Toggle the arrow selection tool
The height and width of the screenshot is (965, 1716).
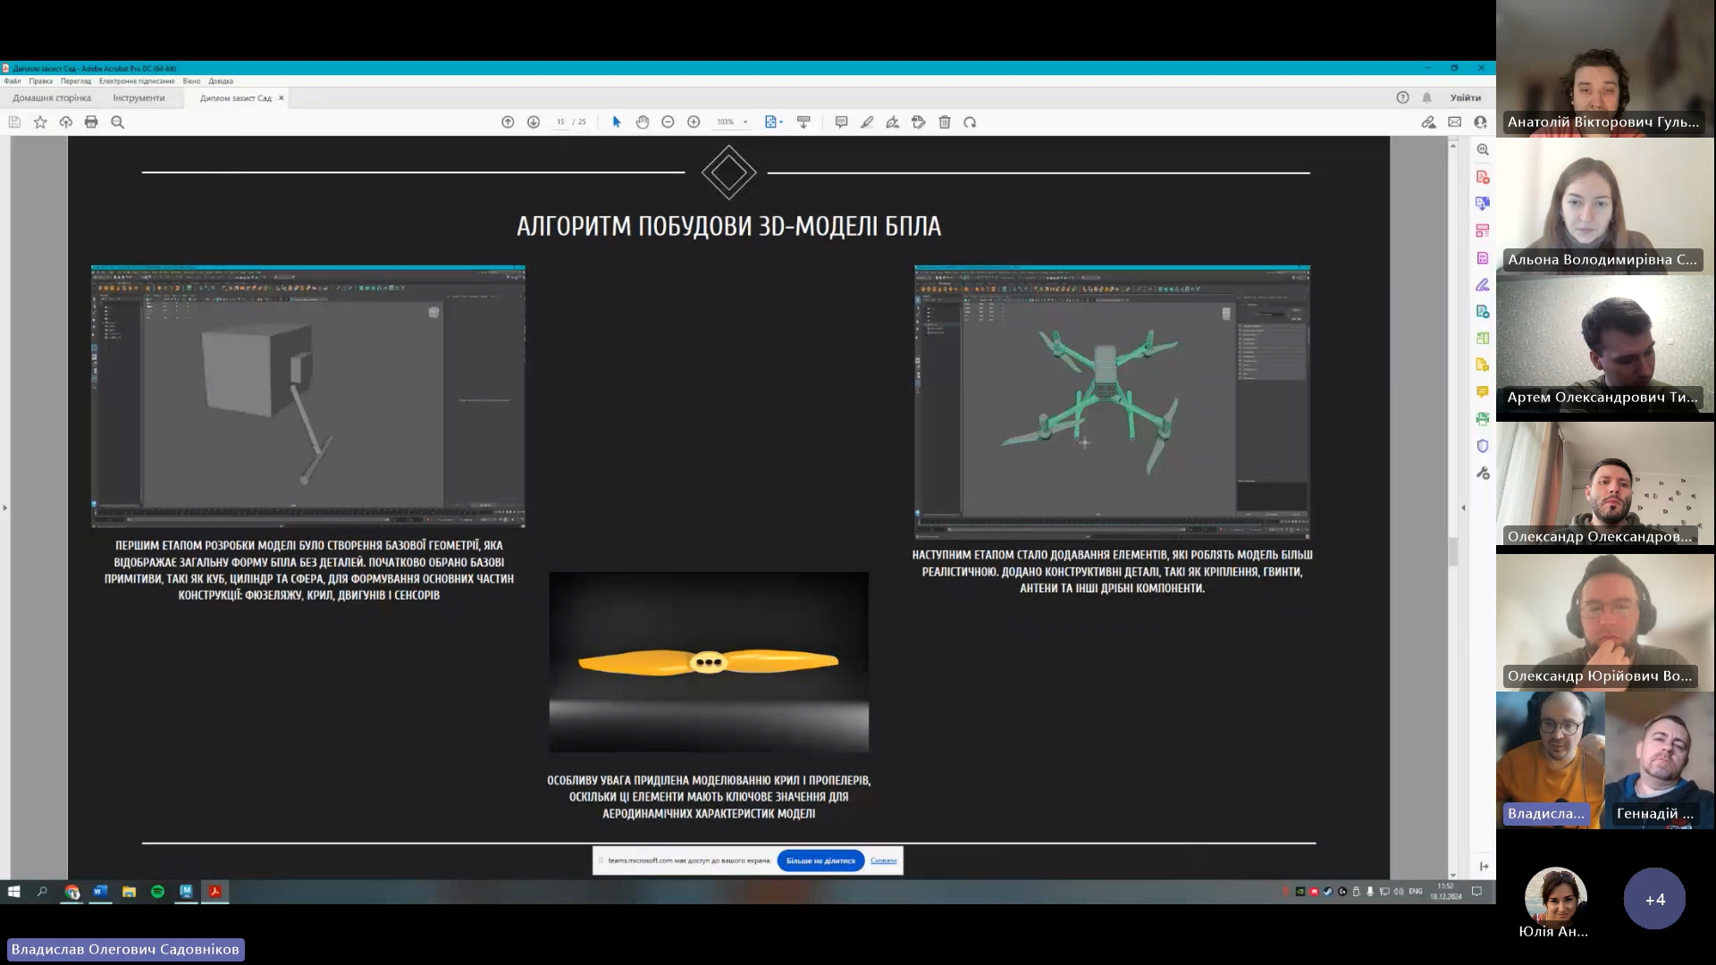tap(616, 122)
